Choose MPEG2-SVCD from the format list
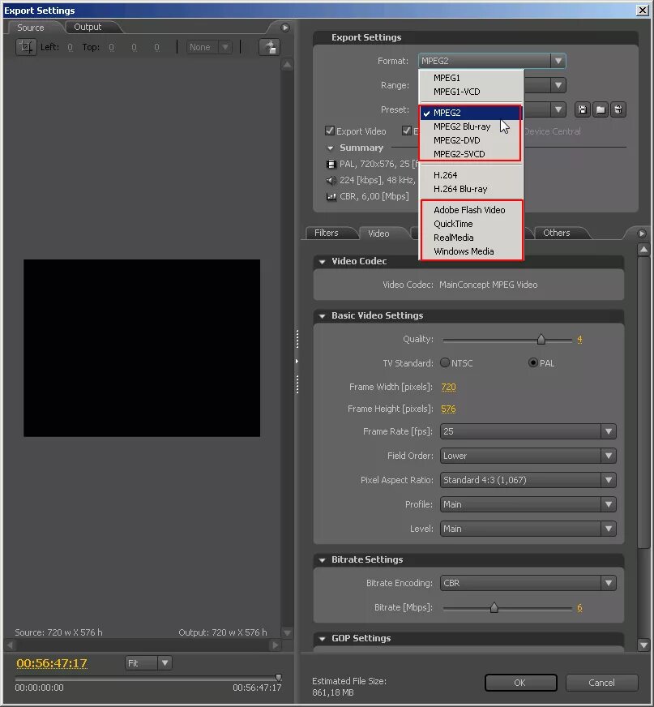 [471, 154]
